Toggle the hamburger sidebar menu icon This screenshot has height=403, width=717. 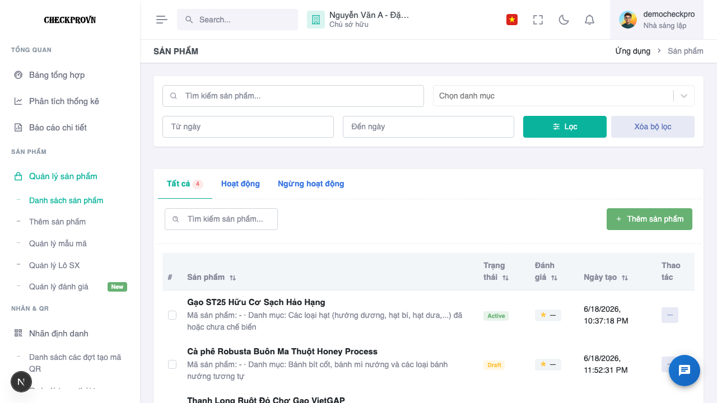pos(162,20)
